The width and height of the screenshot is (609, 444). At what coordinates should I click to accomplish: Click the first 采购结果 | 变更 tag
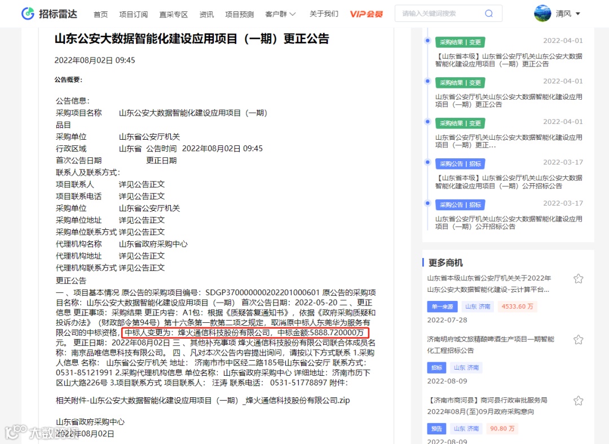tap(460, 42)
